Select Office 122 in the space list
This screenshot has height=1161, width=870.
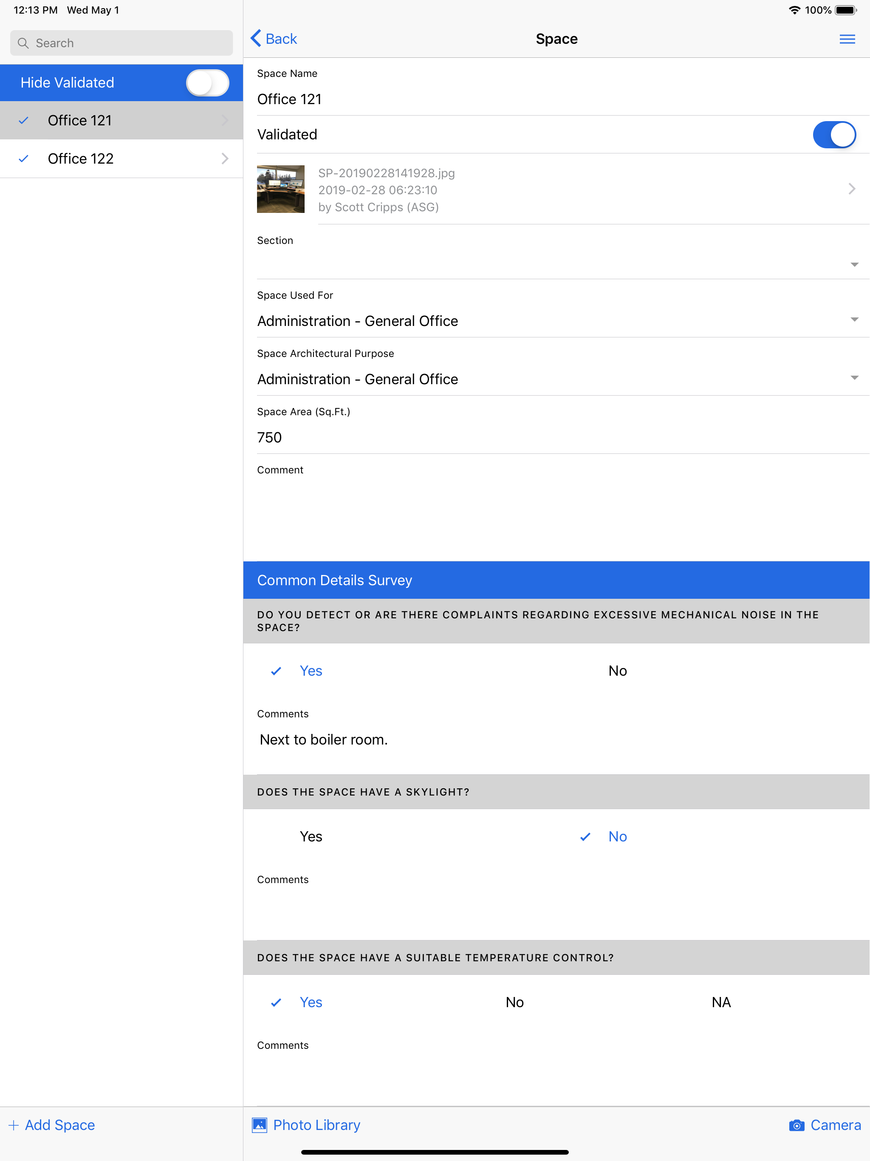(x=121, y=159)
